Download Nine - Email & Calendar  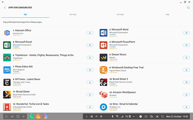point(186,107)
